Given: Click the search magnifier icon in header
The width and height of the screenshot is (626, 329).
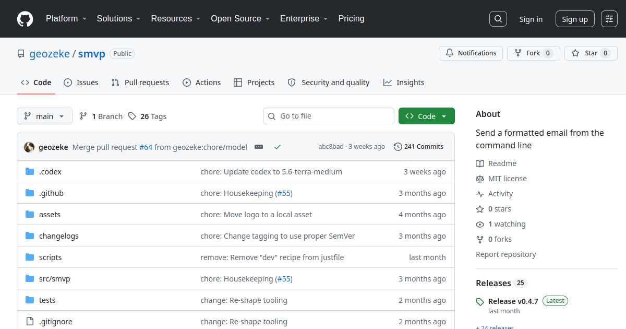Looking at the screenshot, I should click(x=498, y=19).
